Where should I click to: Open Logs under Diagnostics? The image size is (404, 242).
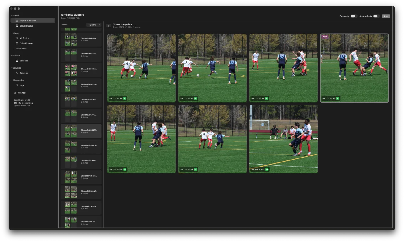point(17,85)
